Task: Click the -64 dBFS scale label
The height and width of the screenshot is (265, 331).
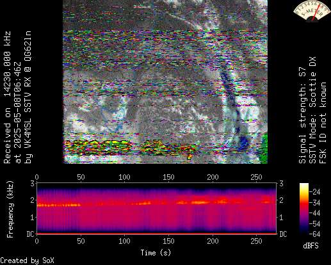Action: pos(315,234)
